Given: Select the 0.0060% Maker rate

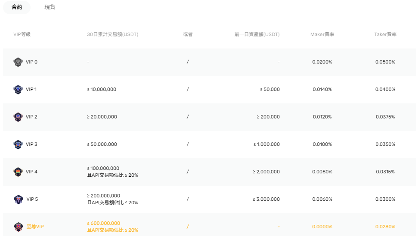Looking at the screenshot, I should 322,199.
